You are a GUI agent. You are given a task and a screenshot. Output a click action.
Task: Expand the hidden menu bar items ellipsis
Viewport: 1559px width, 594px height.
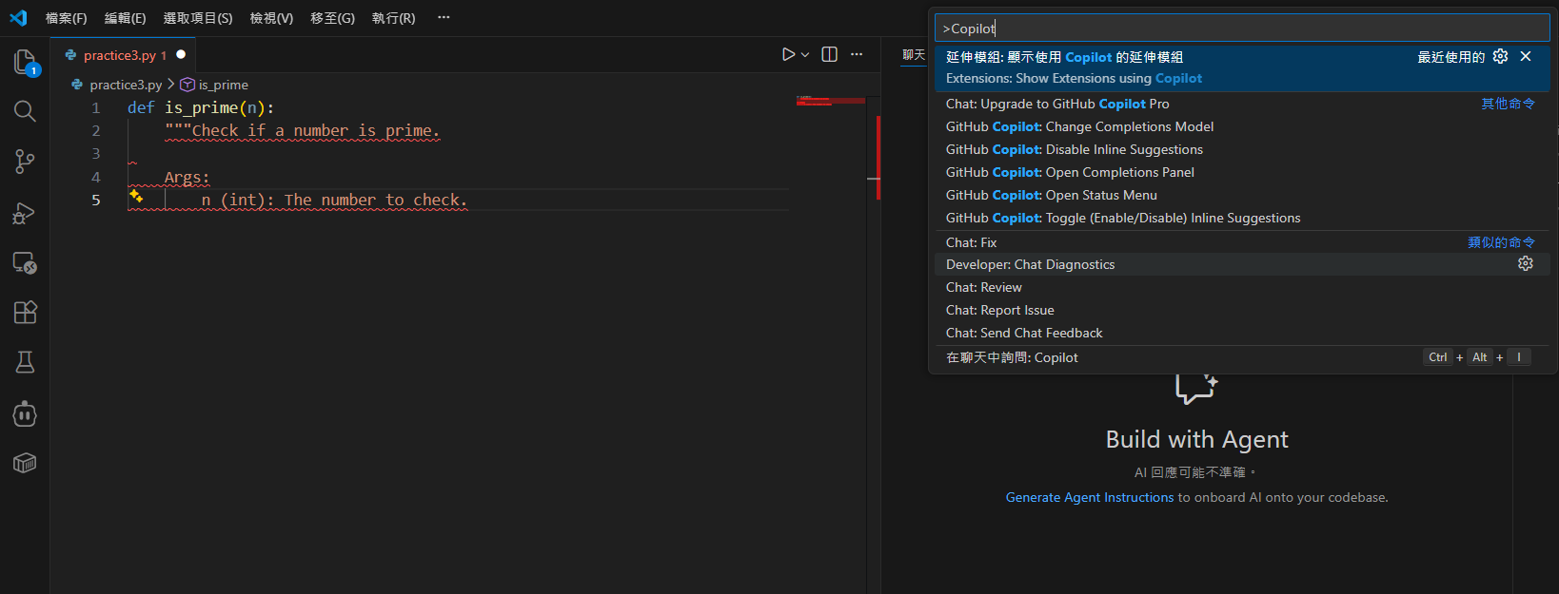pyautogui.click(x=444, y=18)
